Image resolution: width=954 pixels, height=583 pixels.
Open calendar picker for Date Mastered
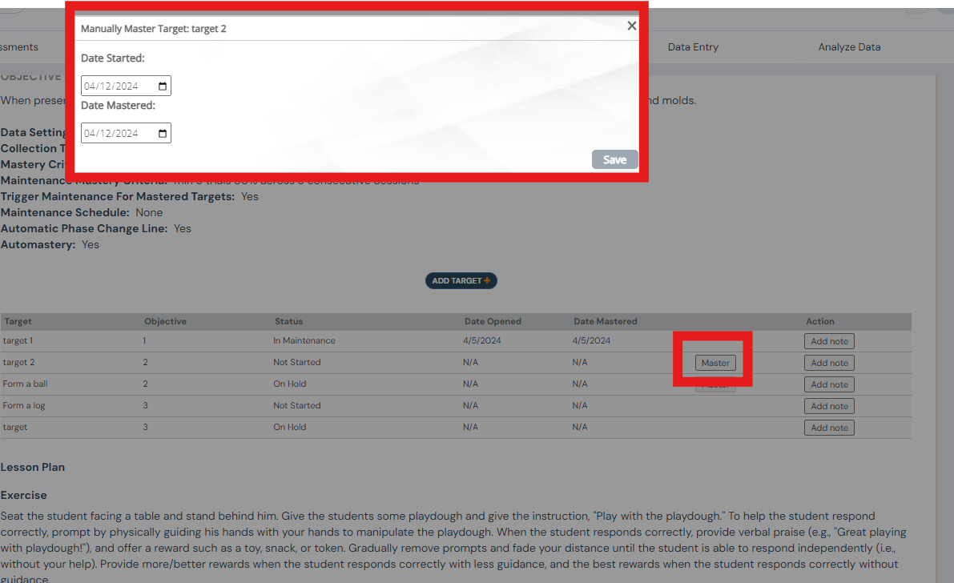point(163,134)
